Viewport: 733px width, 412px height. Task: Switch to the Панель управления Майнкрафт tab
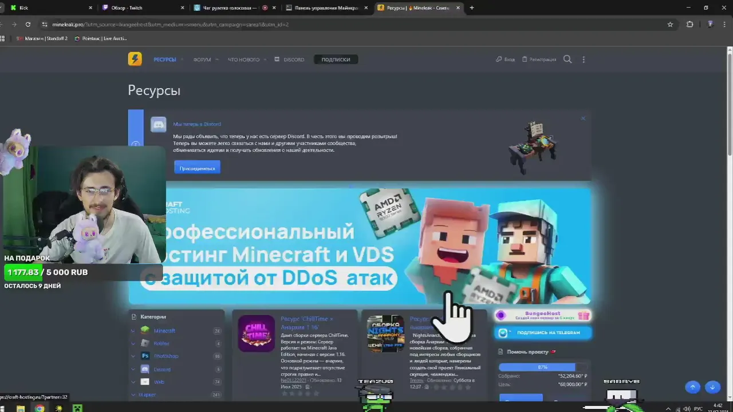click(x=326, y=8)
